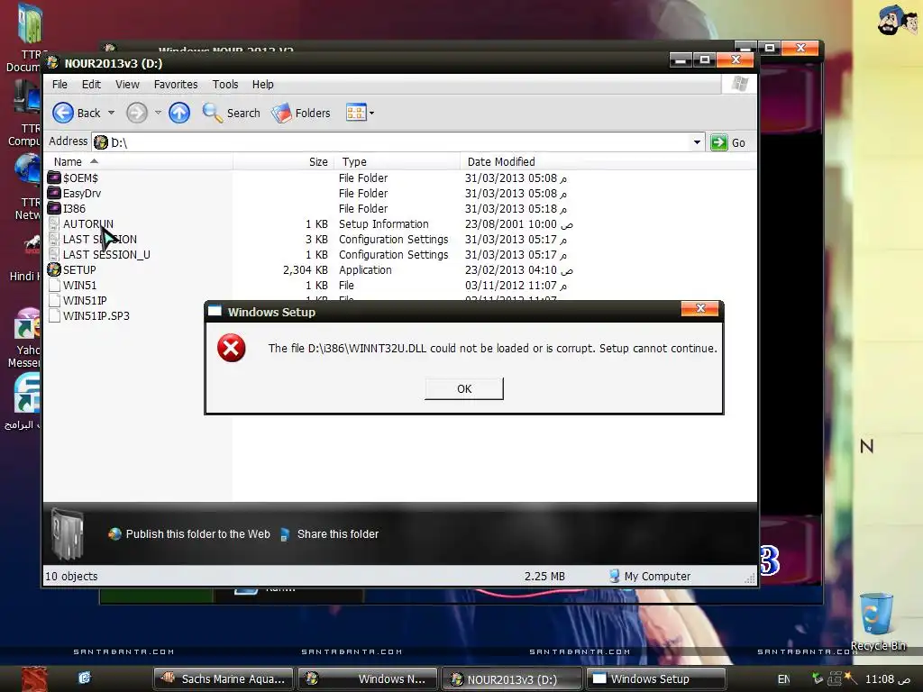Click the 10 objects status text
Image resolution: width=923 pixels, height=692 pixels.
click(x=71, y=576)
